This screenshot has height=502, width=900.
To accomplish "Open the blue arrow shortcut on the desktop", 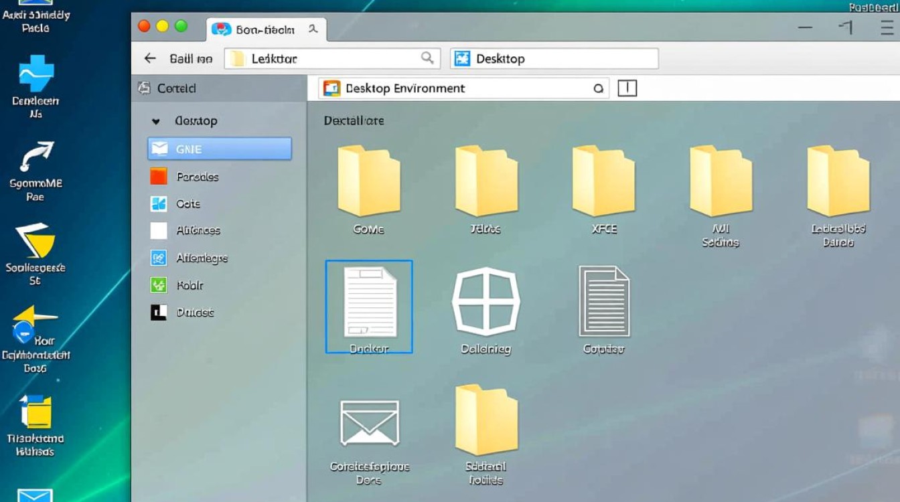I will pos(35,157).
